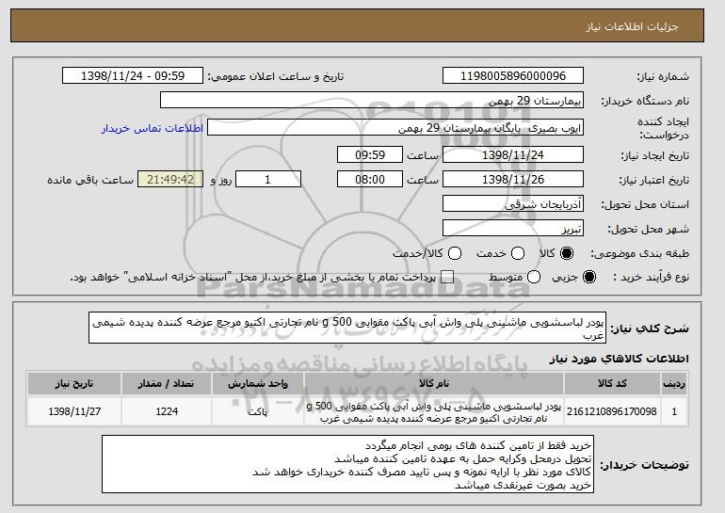Click the توضیحات خریدار text box
Screen dimensions: 725x513
point(347,464)
